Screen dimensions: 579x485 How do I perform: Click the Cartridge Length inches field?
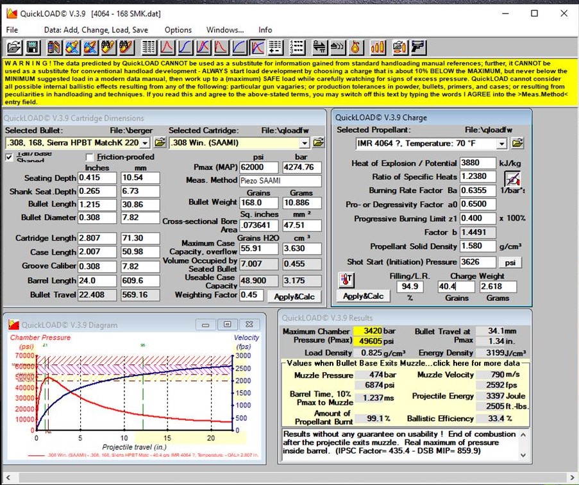point(97,238)
